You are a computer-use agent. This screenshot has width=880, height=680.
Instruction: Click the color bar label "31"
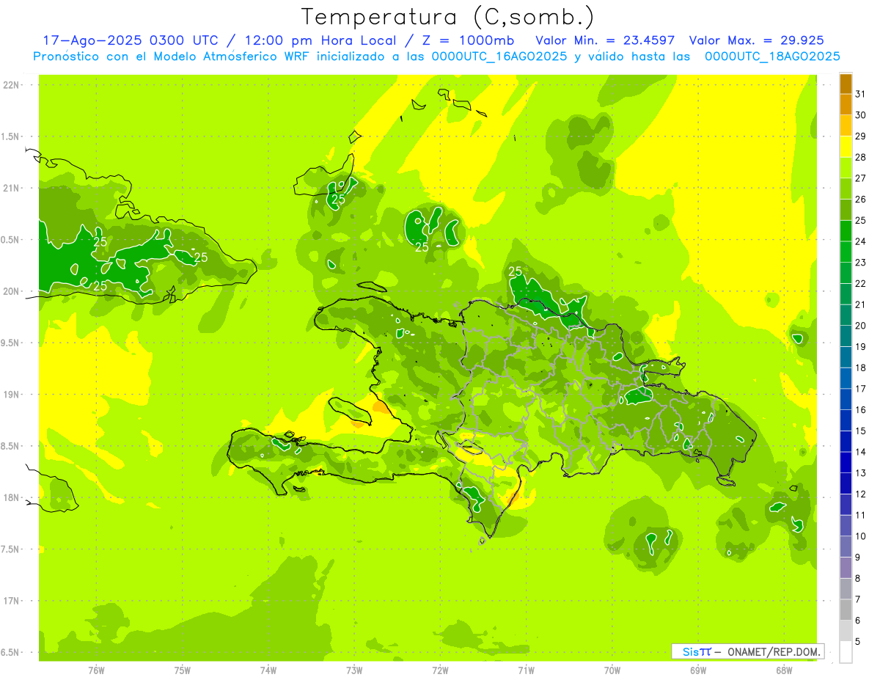click(861, 94)
